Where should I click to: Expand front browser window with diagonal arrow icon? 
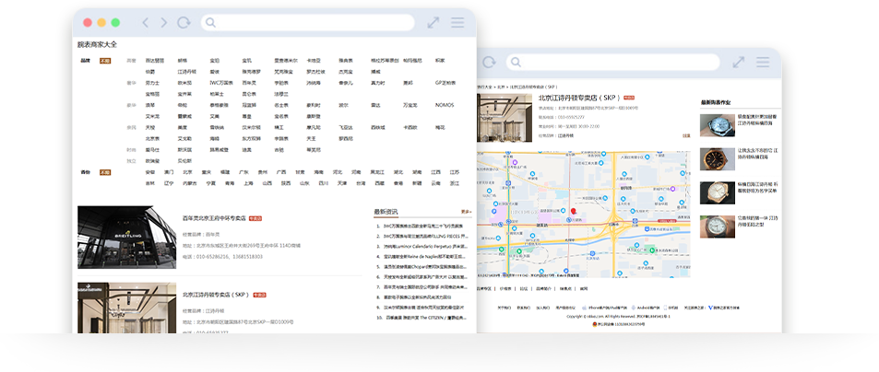point(433,22)
